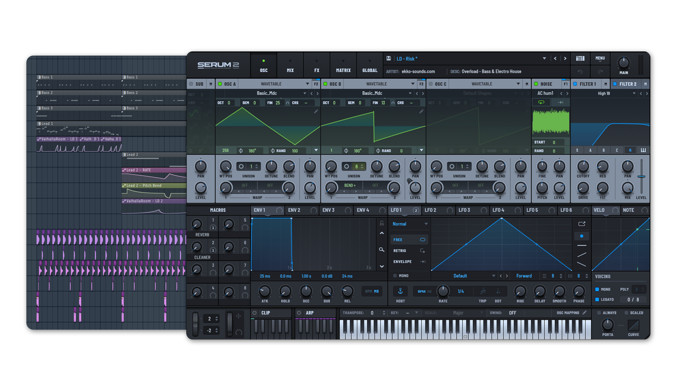Switch to the MATRIX tab
Image resolution: width=675 pixels, height=380 pixels.
click(343, 65)
